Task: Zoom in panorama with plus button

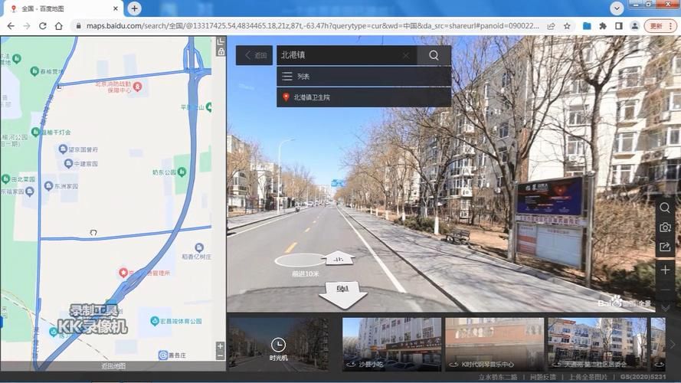Action: click(x=665, y=270)
